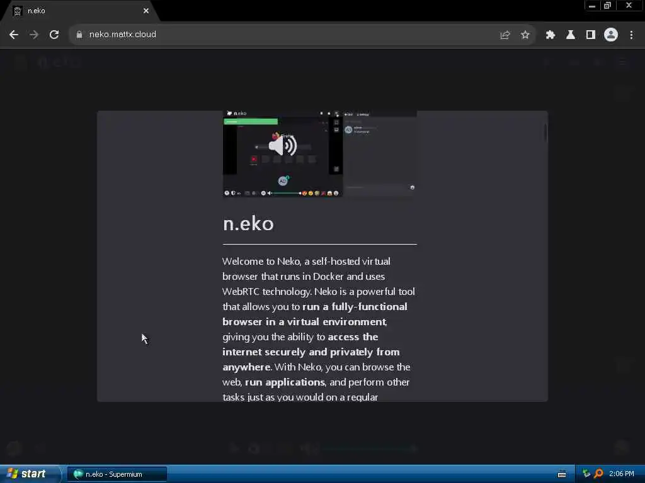
Task: Reload the neko.mattx.cloud page
Action: pos(54,35)
